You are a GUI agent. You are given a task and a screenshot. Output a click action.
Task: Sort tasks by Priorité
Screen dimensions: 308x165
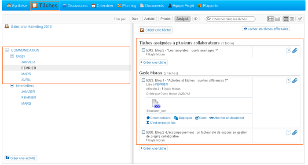point(165,19)
